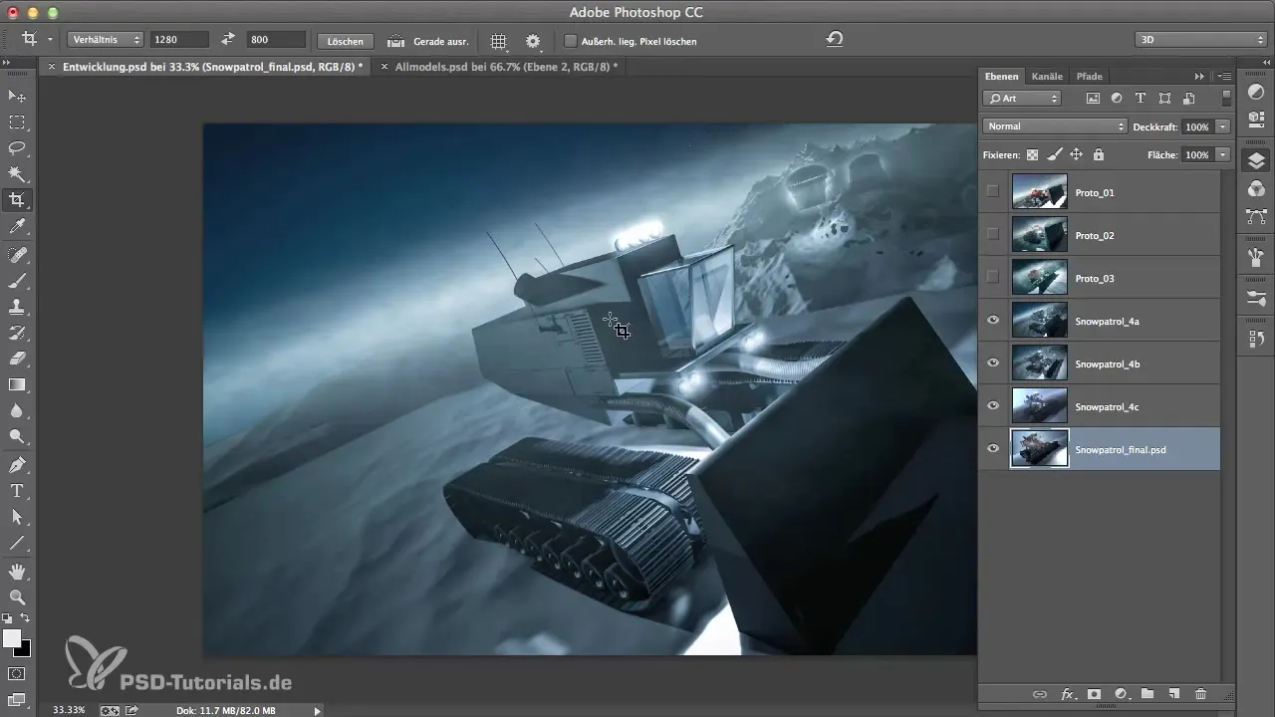
Task: Toggle Quick Mask mode
Action: tap(17, 674)
